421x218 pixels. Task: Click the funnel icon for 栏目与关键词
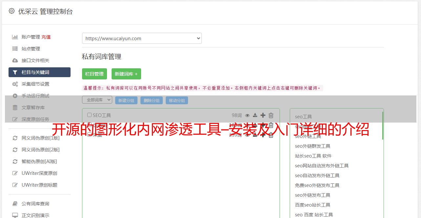tap(15, 72)
